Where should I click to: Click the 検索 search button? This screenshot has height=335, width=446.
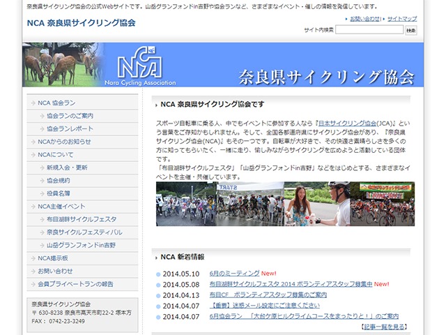tap(411, 30)
